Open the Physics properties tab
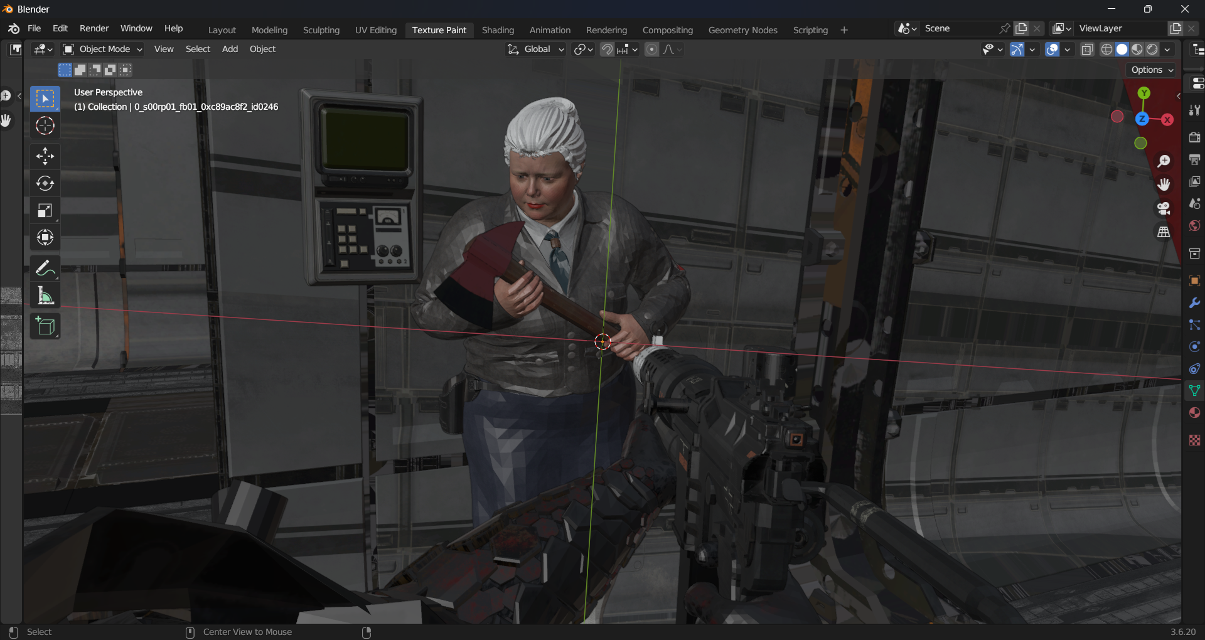The image size is (1205, 640). [1194, 346]
